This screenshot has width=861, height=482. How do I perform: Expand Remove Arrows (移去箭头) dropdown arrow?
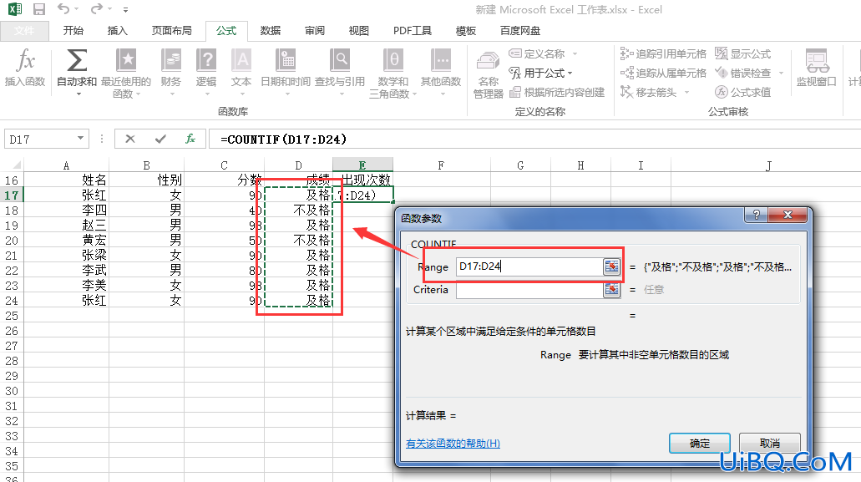(x=686, y=92)
